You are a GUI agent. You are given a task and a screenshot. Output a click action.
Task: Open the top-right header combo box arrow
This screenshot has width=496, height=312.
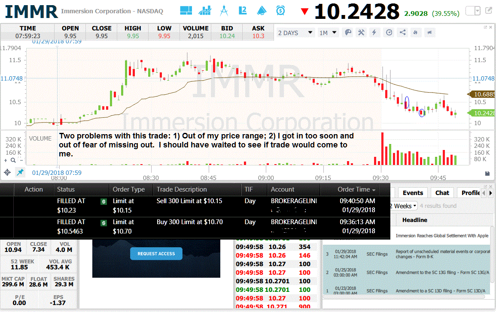478,11
